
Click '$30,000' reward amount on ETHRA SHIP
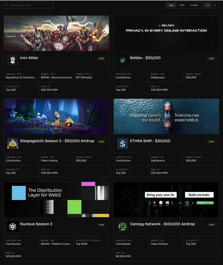coord(191,161)
